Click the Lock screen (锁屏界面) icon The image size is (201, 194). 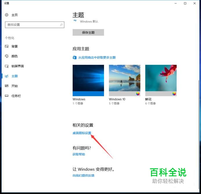pos(7,66)
